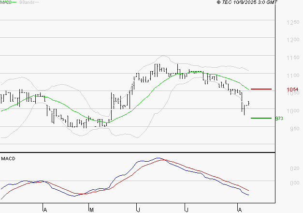
Task: Click the July J month marker
Action: coord(187,210)
